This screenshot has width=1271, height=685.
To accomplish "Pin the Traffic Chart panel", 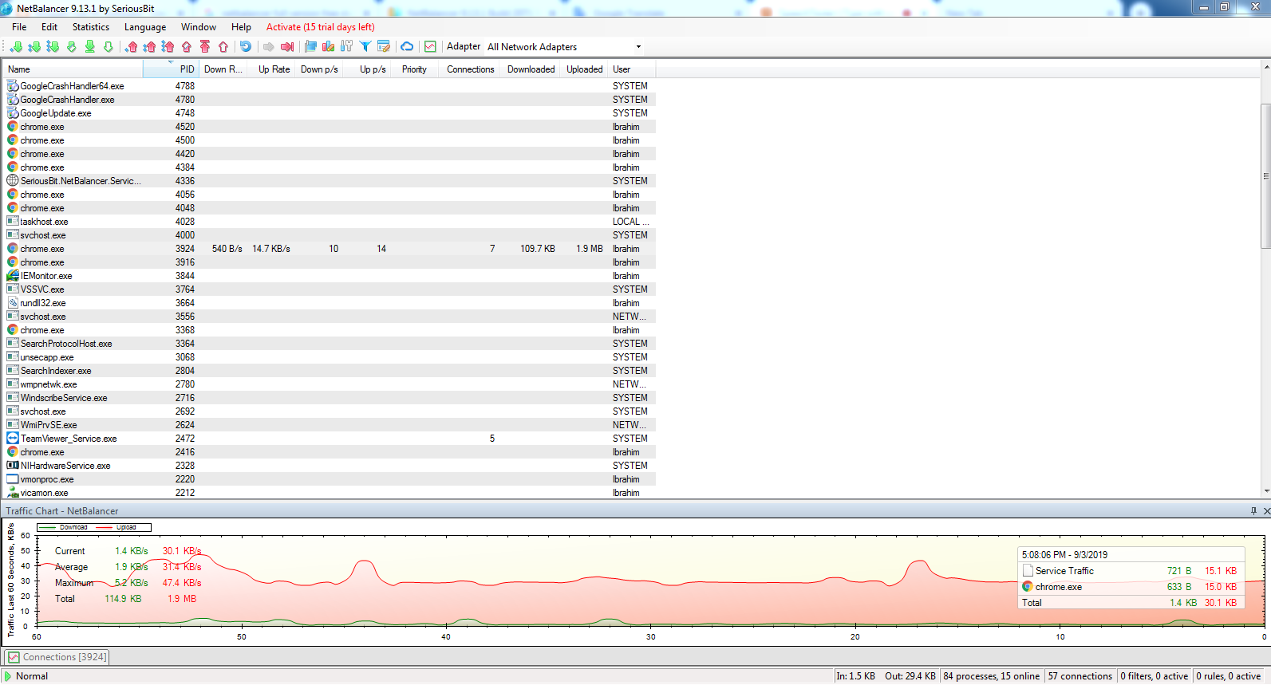I will pos(1253,511).
